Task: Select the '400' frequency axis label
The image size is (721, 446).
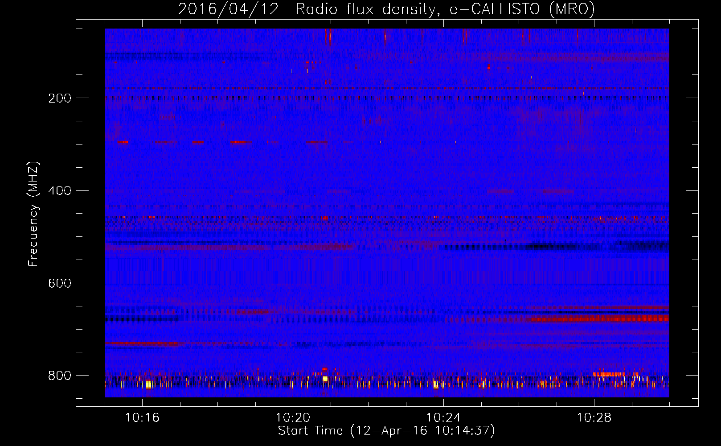Action: click(x=60, y=191)
